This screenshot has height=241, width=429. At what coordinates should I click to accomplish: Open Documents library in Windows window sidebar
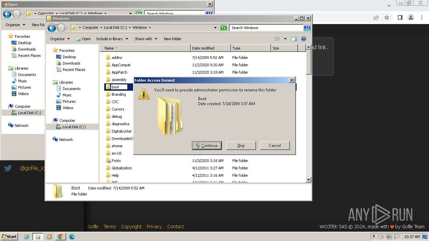[x=71, y=89]
